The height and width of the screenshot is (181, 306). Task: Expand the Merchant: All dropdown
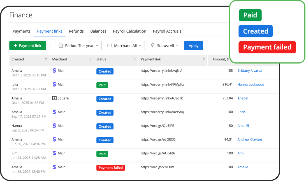pos(124,46)
